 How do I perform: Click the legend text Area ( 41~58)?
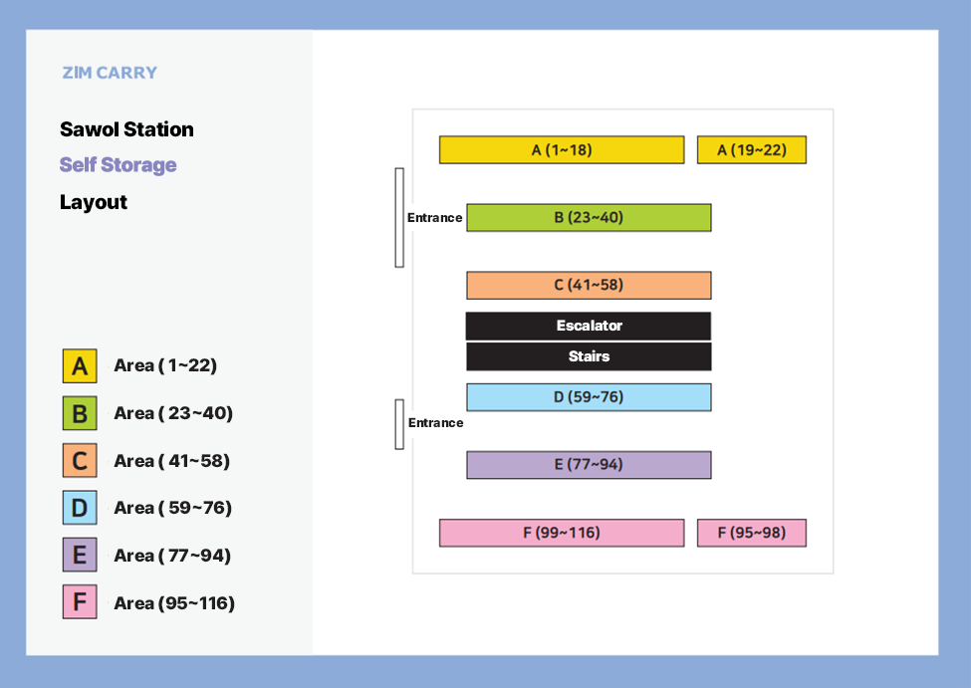coord(172,461)
